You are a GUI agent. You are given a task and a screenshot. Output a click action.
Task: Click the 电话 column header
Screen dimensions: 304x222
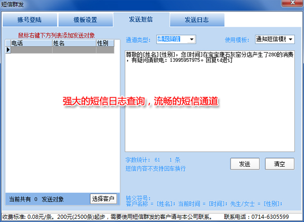pos(31,44)
